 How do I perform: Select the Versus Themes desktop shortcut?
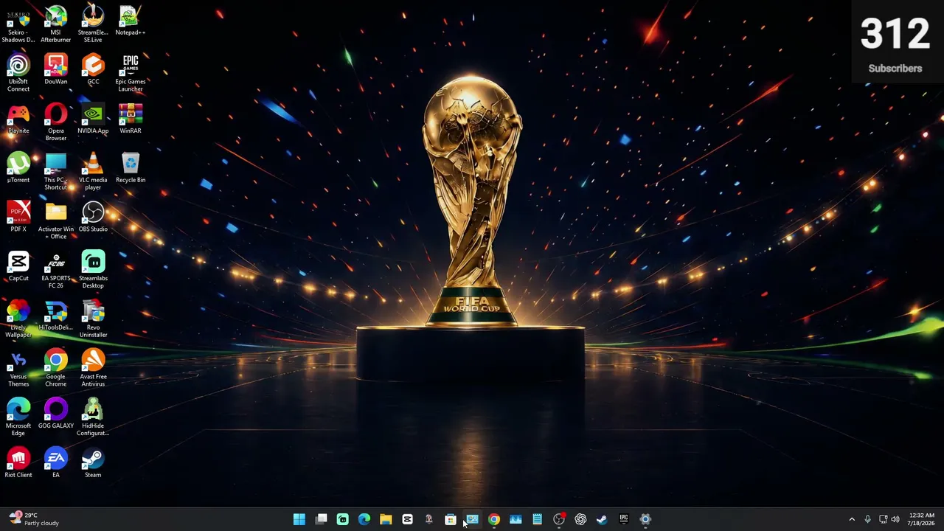click(x=18, y=368)
